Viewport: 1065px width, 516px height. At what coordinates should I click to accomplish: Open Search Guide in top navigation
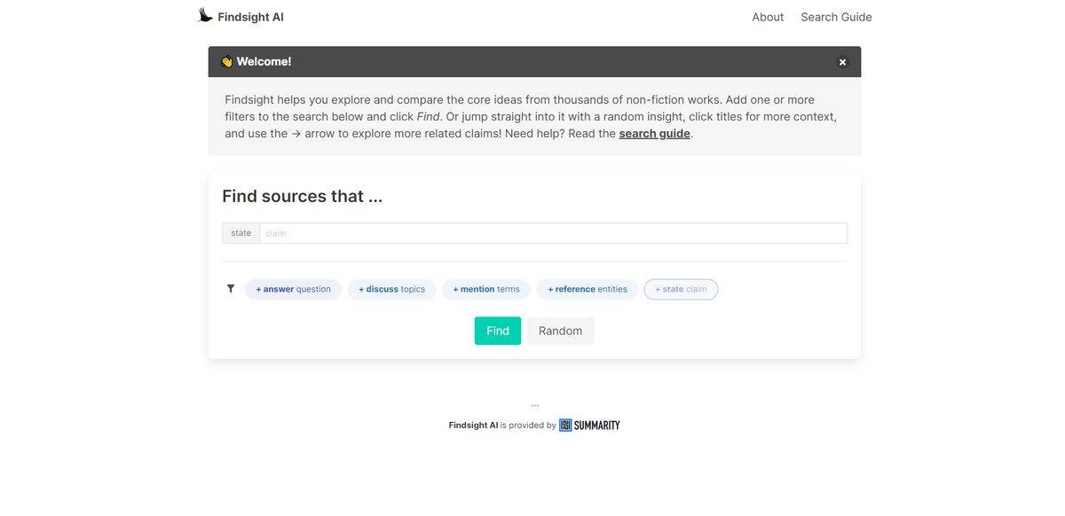[836, 17]
